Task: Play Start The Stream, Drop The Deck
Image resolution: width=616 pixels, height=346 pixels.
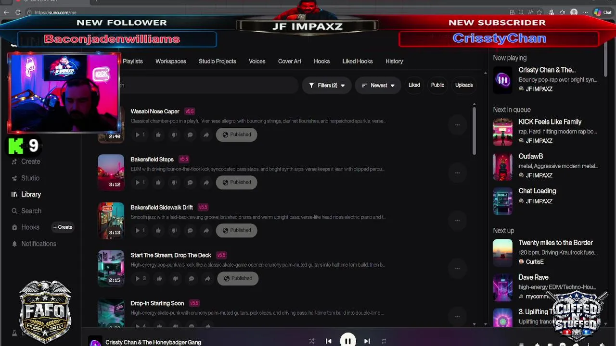Action: tap(137, 278)
